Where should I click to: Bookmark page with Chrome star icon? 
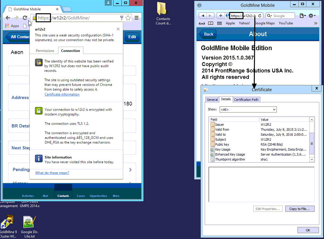pyautogui.click(x=128, y=18)
